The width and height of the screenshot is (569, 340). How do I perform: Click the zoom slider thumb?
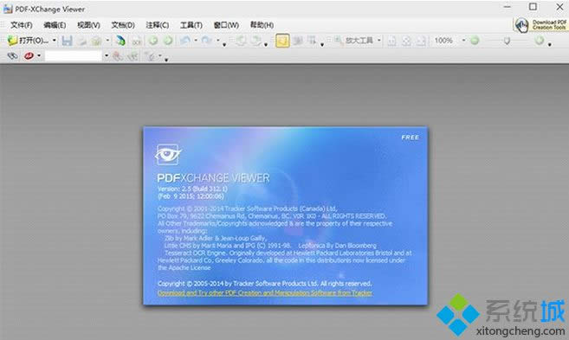point(507,41)
